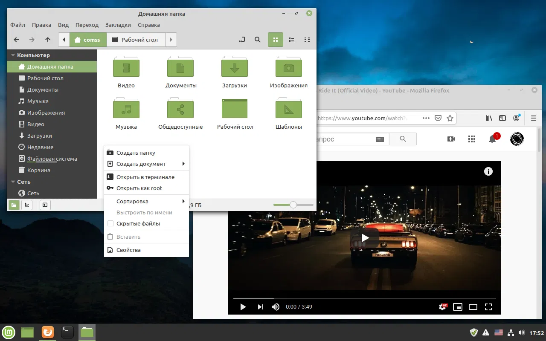Image resolution: width=546 pixels, height=341 pixels.
Task: Bookmark the page with the star icon
Action: coord(450,118)
